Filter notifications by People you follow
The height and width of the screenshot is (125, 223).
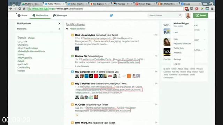pos(77,29)
